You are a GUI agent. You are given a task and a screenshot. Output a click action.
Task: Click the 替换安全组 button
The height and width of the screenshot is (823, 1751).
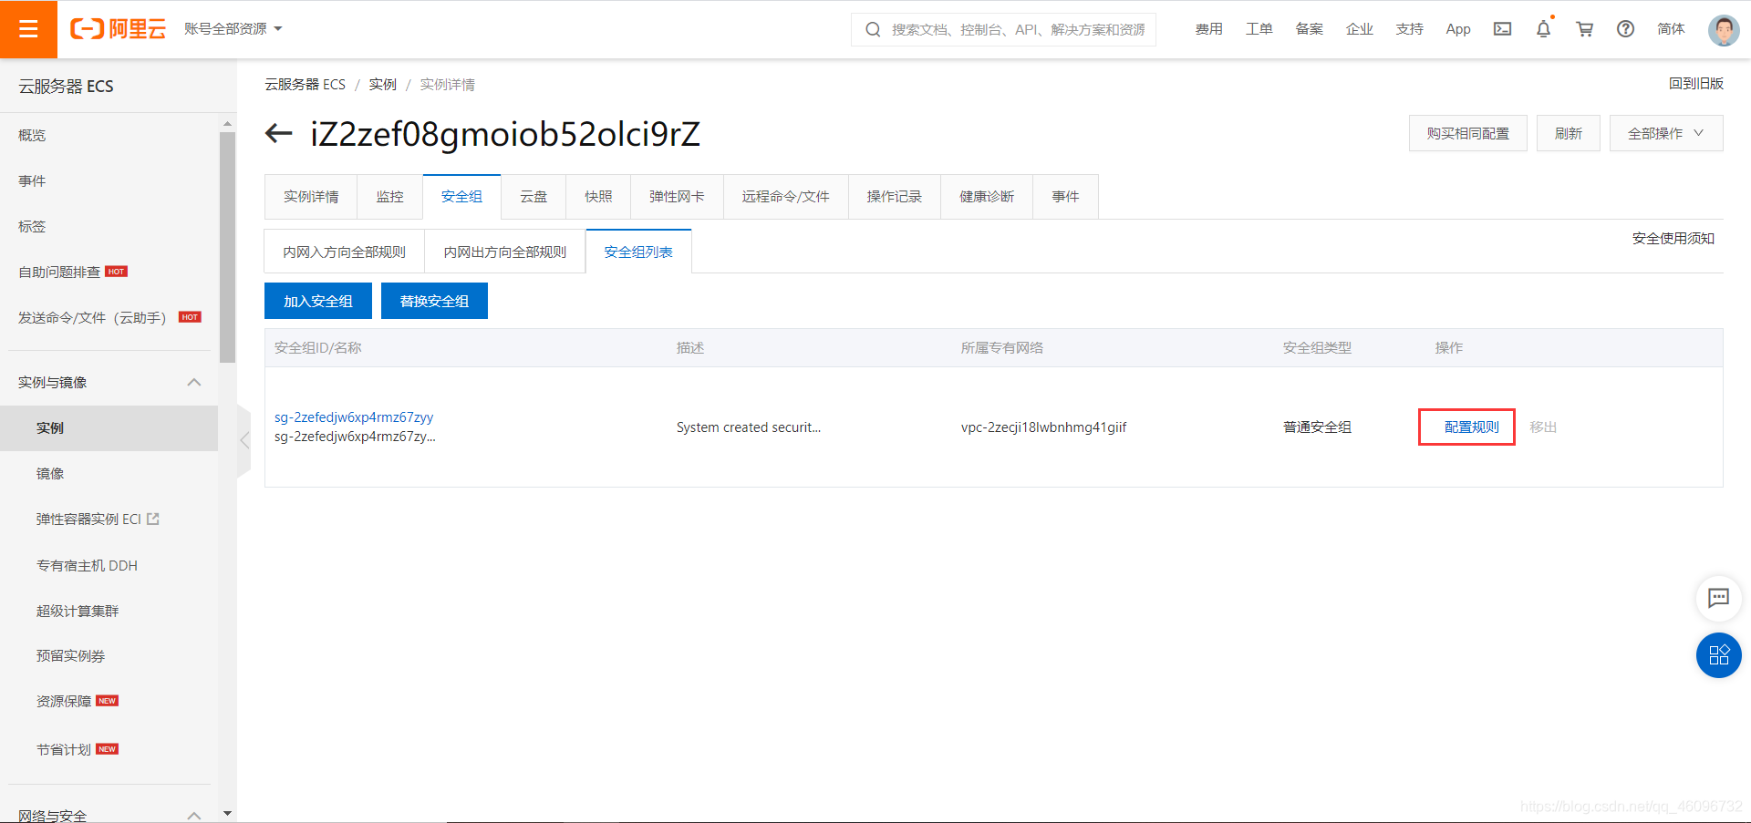pos(434,301)
